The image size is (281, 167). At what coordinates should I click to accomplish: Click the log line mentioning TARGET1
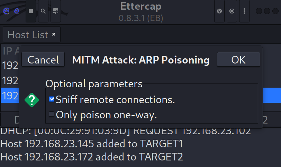[92, 144]
